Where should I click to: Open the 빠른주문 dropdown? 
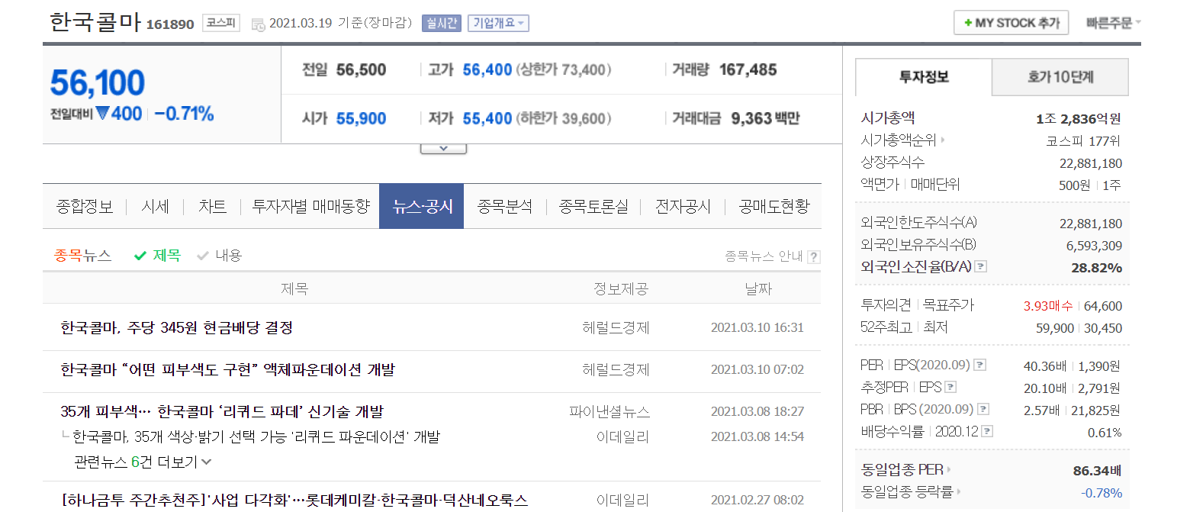[x=1114, y=23]
